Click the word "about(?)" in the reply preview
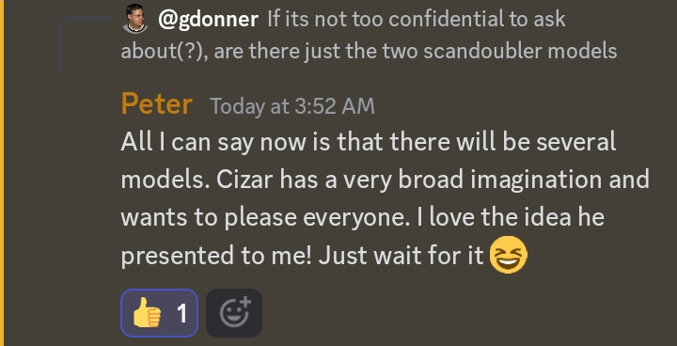The image size is (677, 346). tap(163, 53)
